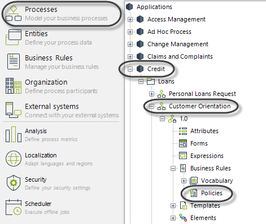Expand the Access Management application node
This screenshot has height=224, width=266.
[130, 19]
